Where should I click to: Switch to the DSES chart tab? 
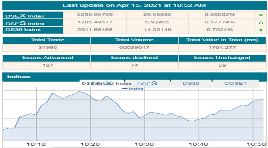(147, 84)
